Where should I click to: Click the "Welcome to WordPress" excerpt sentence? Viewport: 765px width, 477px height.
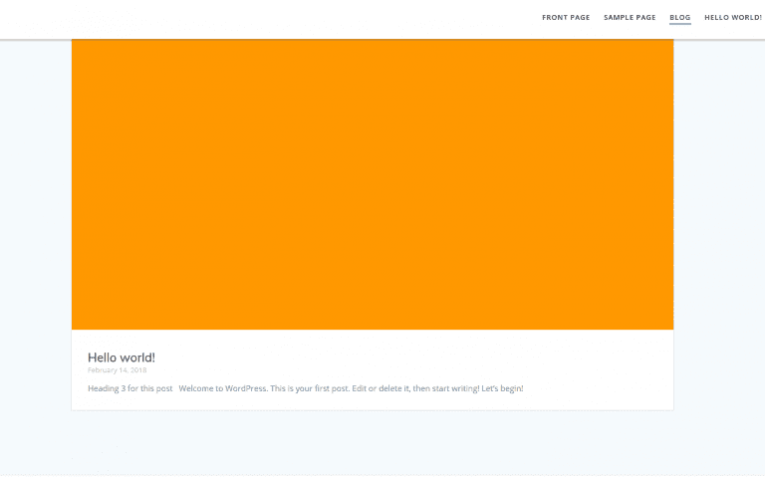click(x=223, y=388)
